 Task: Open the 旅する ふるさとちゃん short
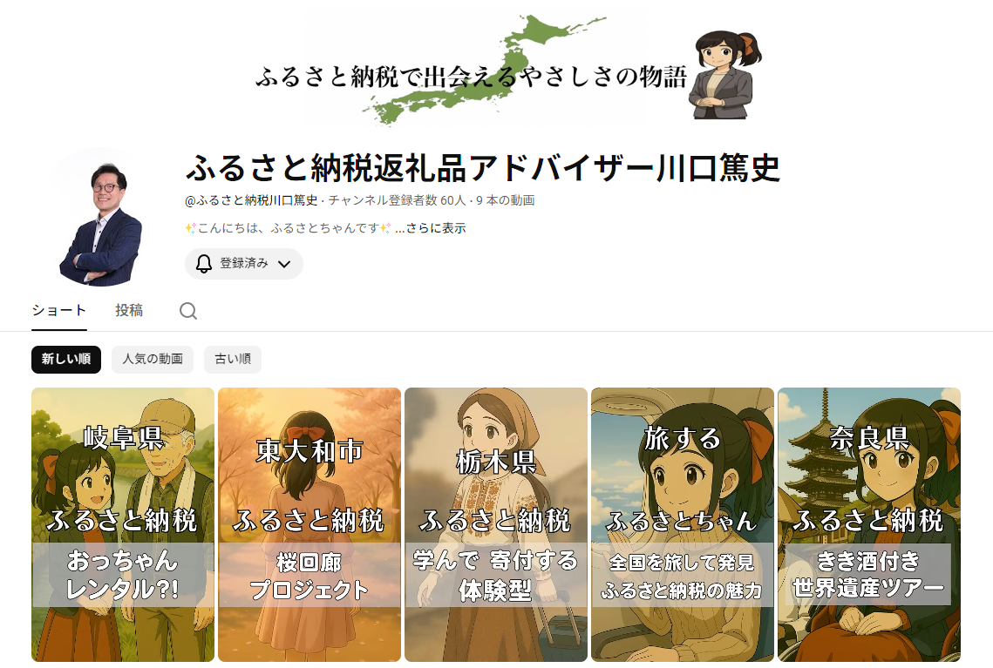click(x=682, y=524)
